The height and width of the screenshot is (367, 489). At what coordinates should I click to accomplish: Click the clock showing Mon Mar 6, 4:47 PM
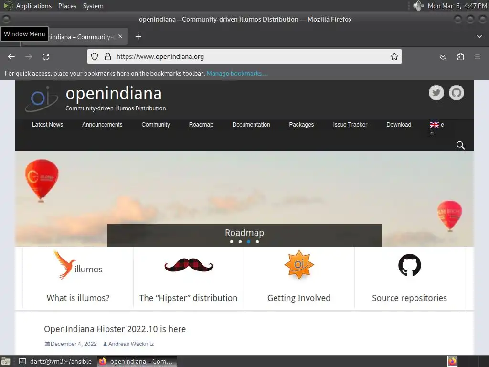tap(457, 6)
